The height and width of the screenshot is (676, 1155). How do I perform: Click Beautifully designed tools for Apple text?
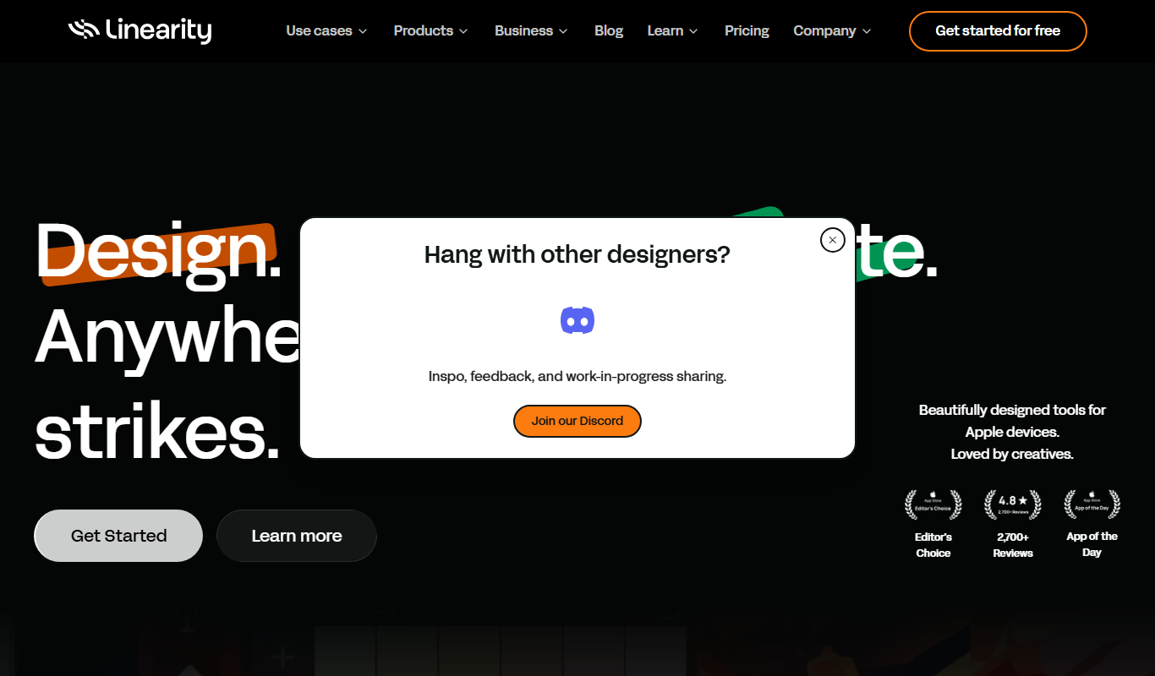click(1012, 421)
